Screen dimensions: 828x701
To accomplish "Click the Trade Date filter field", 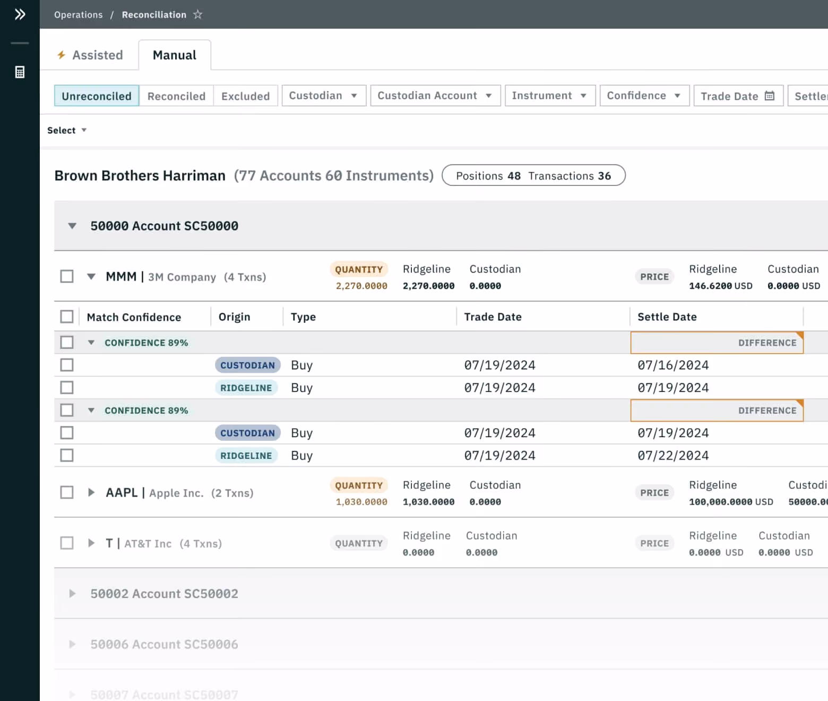I will [x=738, y=96].
